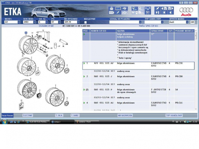
Task: Switch to Audi A4 Klub Polska taskbar window
Action: pyautogui.click(x=37, y=122)
